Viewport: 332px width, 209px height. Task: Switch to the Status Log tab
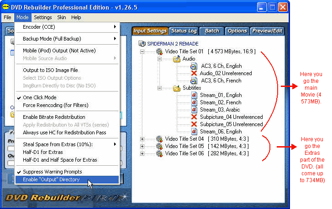[x=184, y=31]
